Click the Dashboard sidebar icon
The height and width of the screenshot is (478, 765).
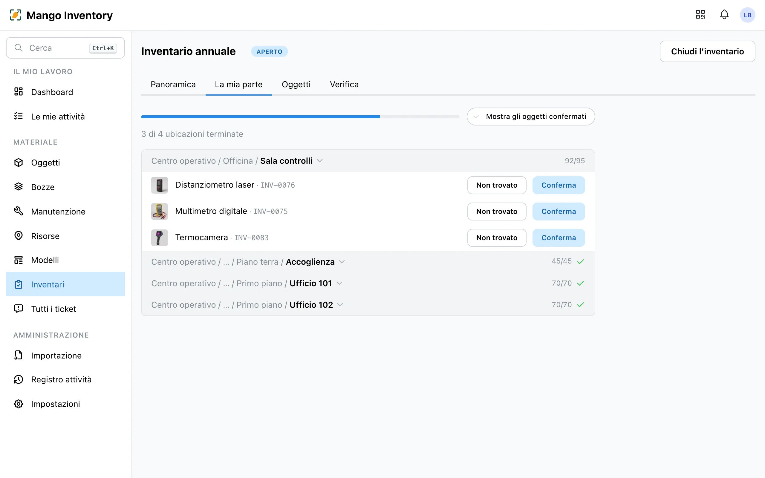19,92
